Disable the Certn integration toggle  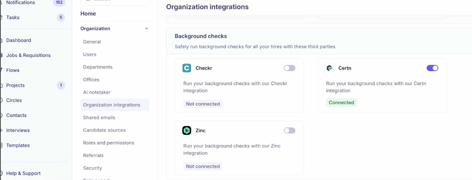pyautogui.click(x=432, y=68)
